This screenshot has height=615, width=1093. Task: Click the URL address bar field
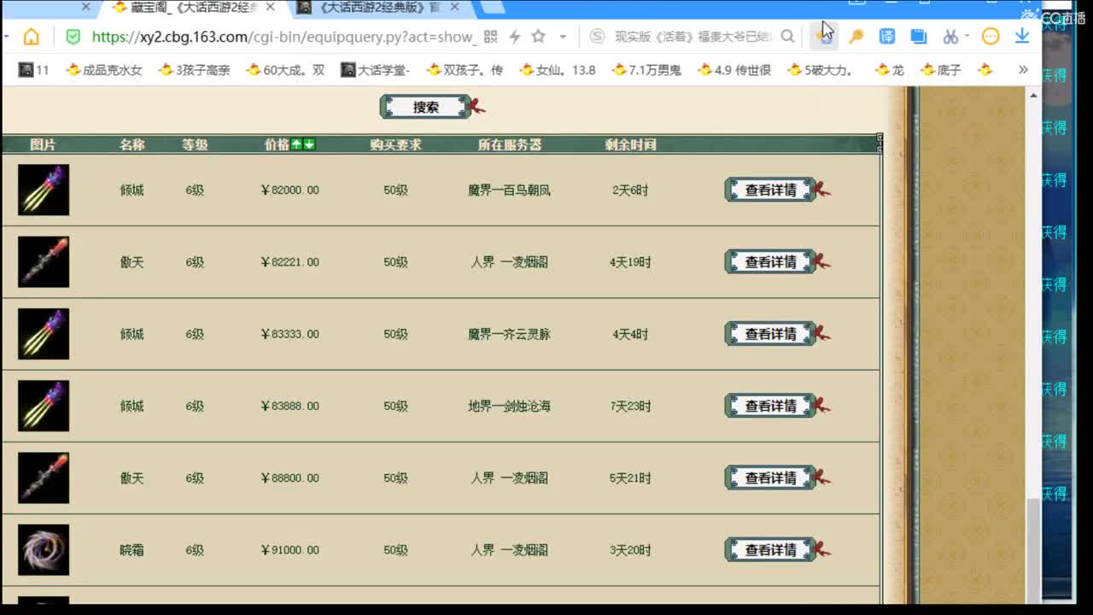click(x=282, y=37)
